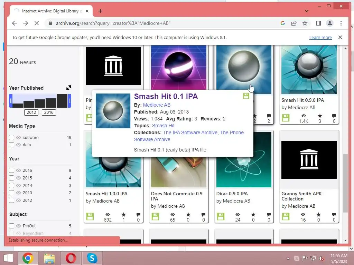
Task: Click right handle of year range slider
Action: [x=69, y=101]
